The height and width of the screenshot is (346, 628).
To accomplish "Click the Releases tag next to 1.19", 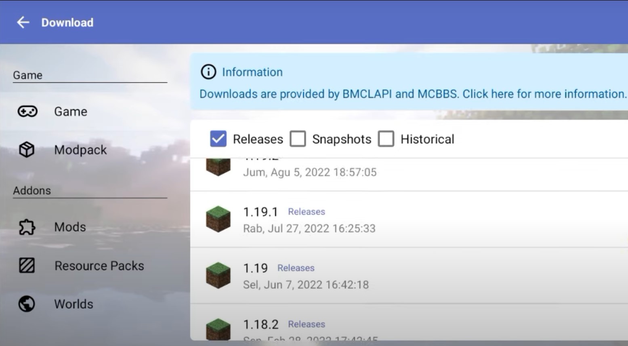I will (x=296, y=268).
